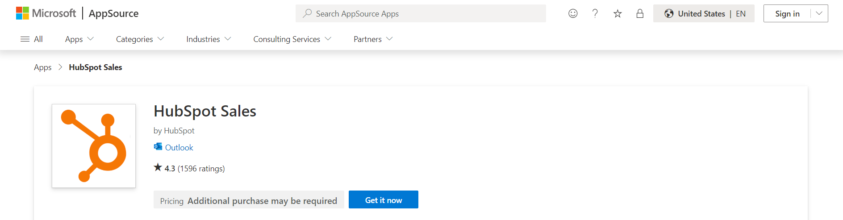This screenshot has width=843, height=220.
Task: Expand the Categories dropdown menu
Action: [x=140, y=39]
